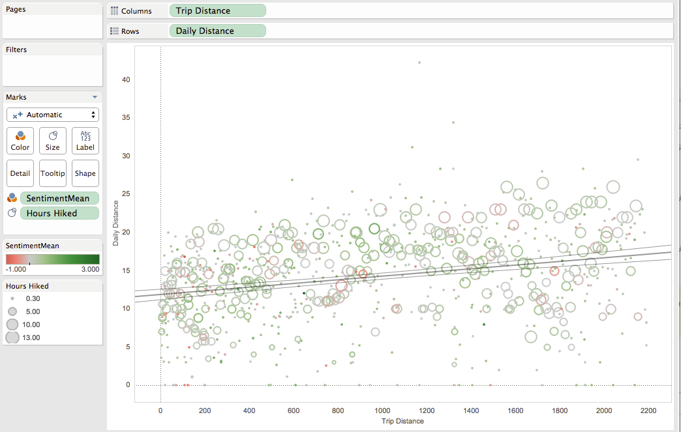Expand the Marks card menu arrow
Viewport: 681px width, 432px height.
pos(95,97)
